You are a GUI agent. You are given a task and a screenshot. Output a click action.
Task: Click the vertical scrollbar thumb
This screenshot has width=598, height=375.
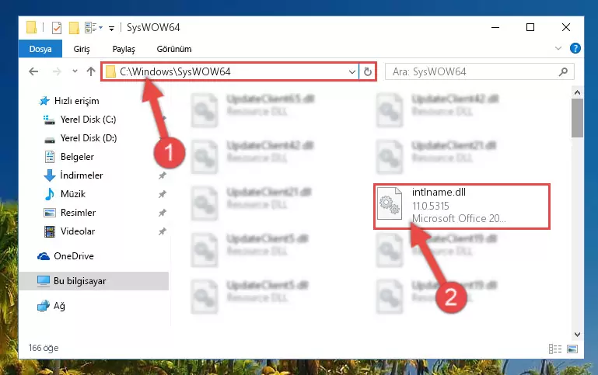tap(577, 118)
